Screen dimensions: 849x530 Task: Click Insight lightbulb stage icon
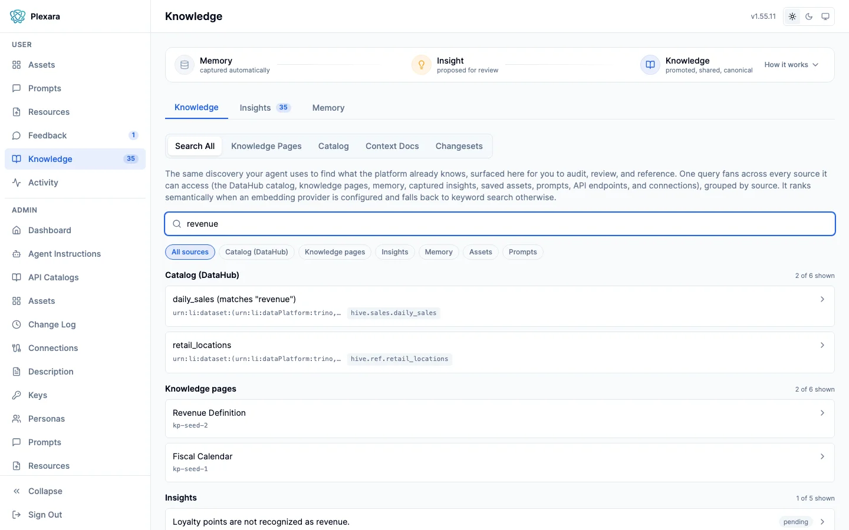point(422,65)
